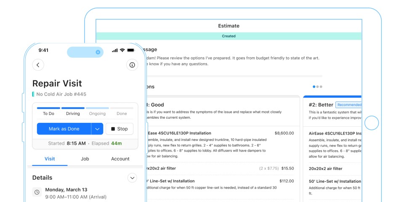Image resolution: width=404 pixels, height=202 pixels.
Task: Click the Repair Visit heading
Action: (x=57, y=83)
